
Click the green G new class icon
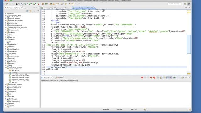[46, 4]
